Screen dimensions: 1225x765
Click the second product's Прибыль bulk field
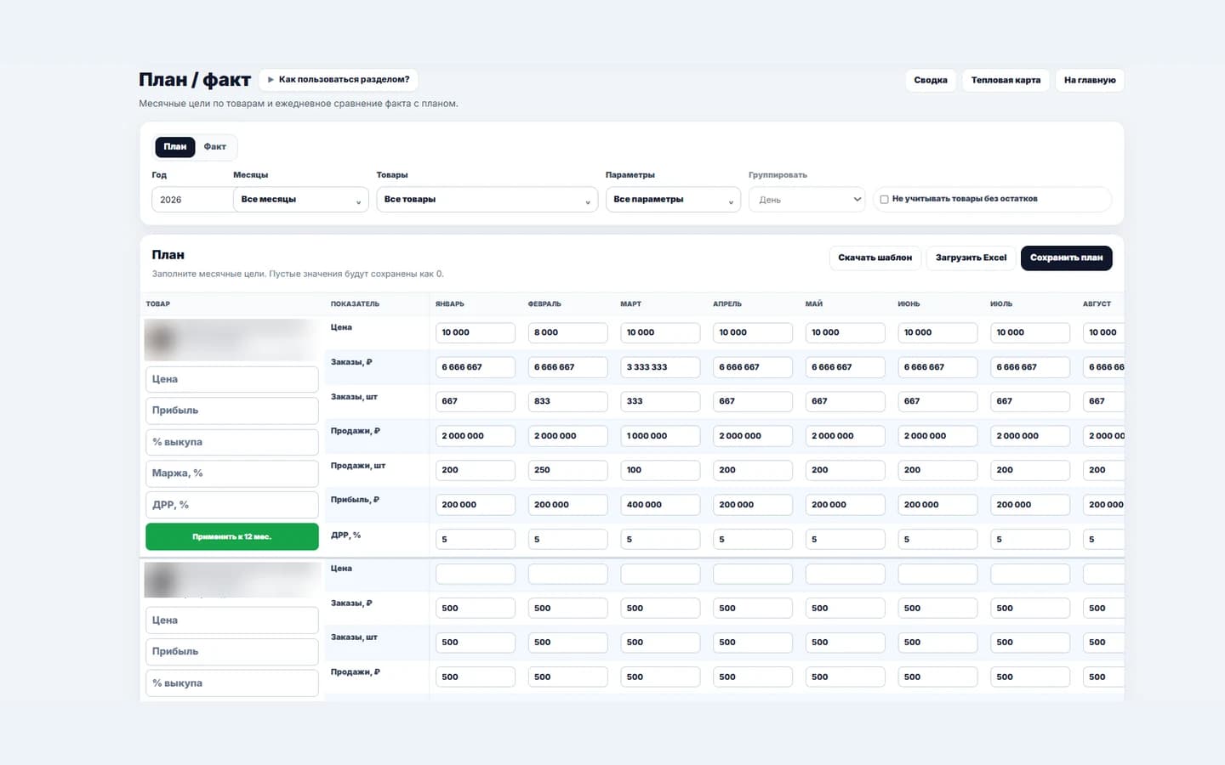[x=232, y=652]
